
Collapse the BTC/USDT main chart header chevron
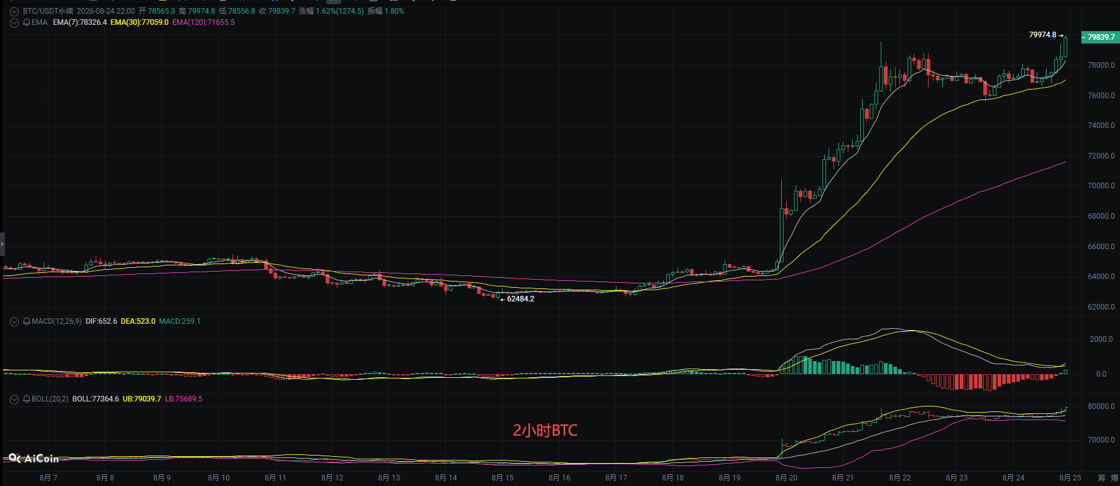14,11
